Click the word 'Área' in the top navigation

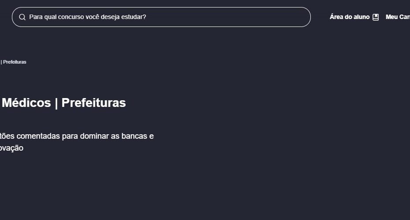(335, 17)
